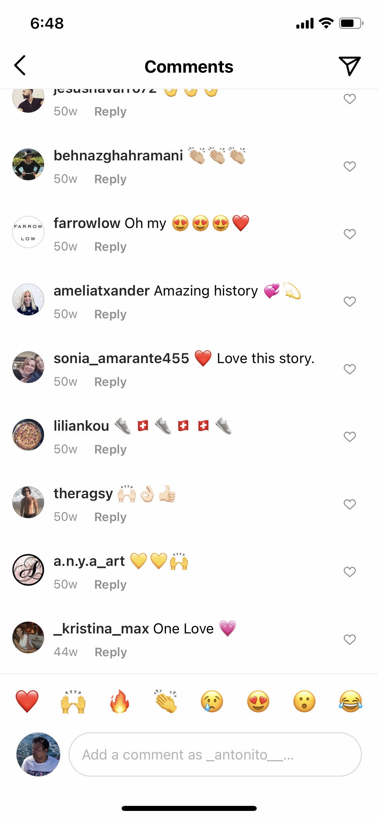Focus the Add a comment field
378x819 pixels.
pos(215,754)
